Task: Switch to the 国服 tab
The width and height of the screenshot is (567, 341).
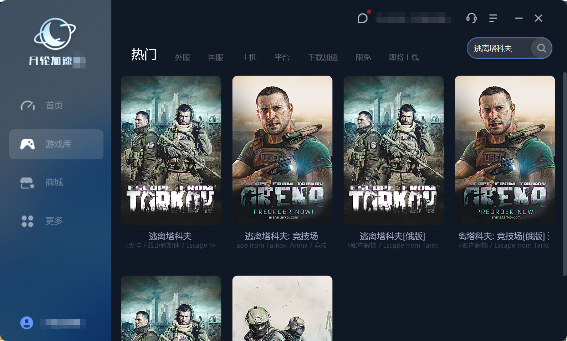Action: (216, 57)
